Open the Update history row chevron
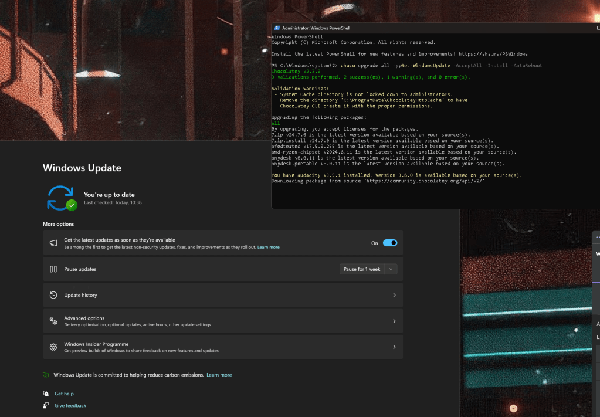This screenshot has height=417, width=600. (x=394, y=295)
